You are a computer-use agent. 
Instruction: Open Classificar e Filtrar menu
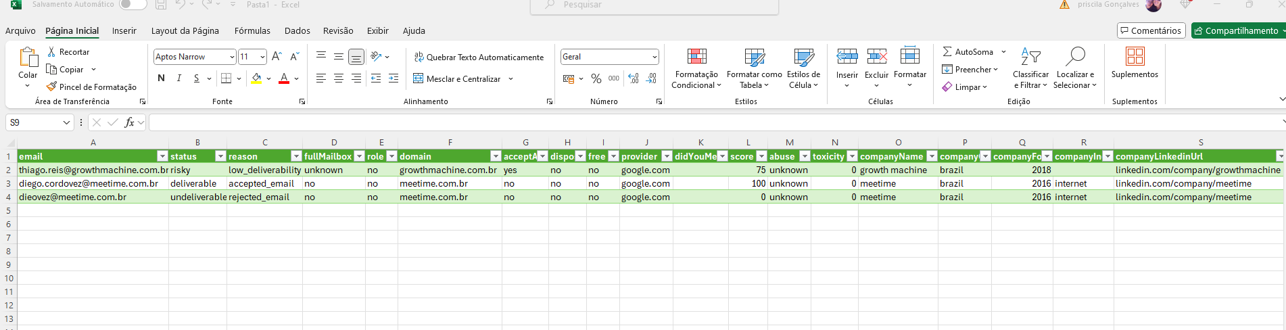click(x=1030, y=68)
